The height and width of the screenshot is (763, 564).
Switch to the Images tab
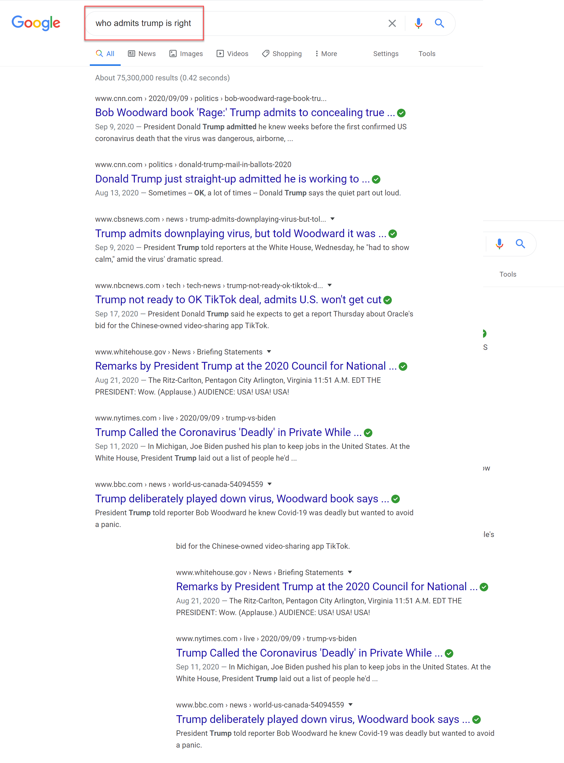186,53
